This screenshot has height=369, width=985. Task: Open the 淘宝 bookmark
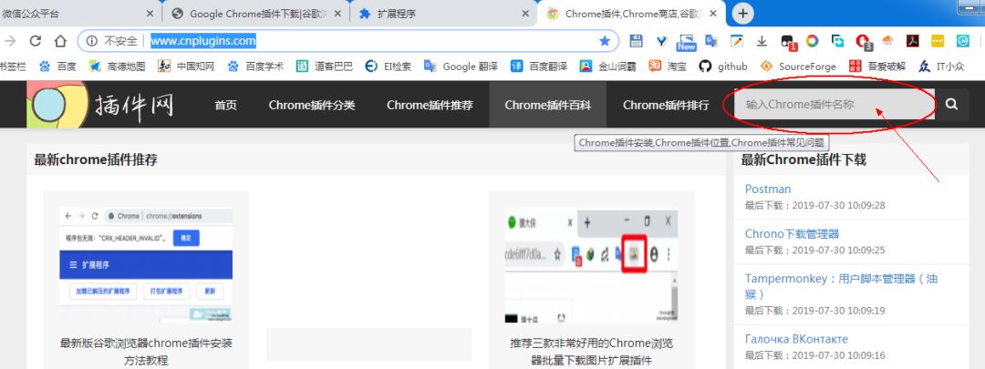[x=668, y=66]
